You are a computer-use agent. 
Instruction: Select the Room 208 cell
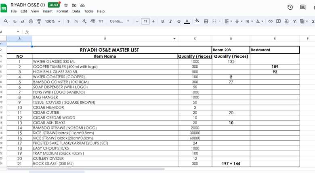(231, 50)
